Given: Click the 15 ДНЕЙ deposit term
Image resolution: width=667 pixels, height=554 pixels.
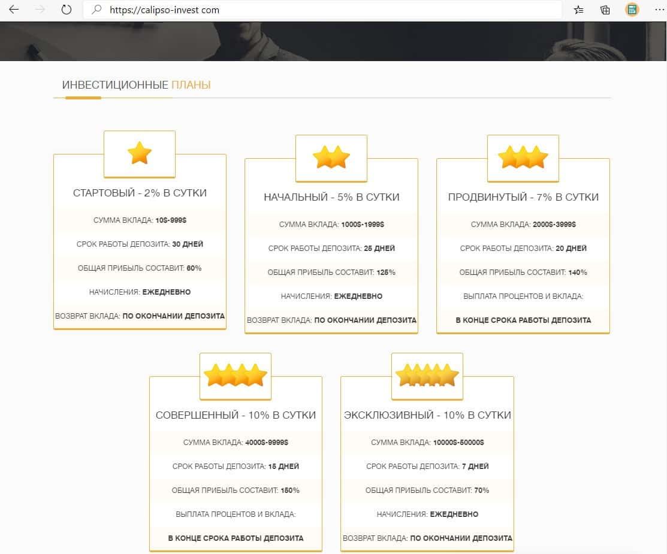Looking at the screenshot, I should pos(283,467).
